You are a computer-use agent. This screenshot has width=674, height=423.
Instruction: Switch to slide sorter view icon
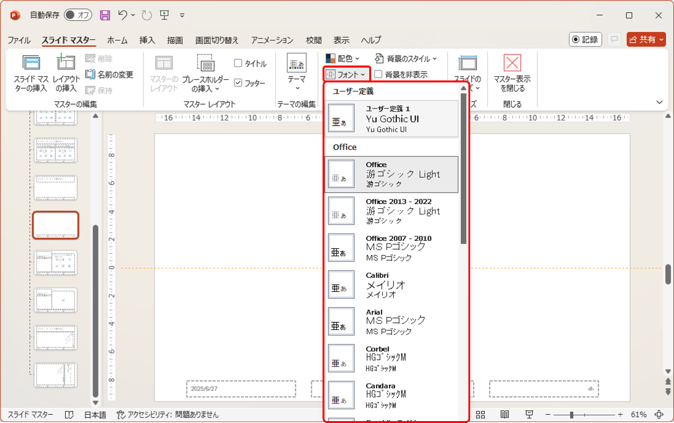tap(480, 414)
